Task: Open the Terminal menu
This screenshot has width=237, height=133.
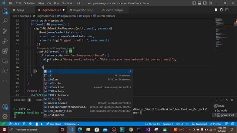Action: (x=67, y=3)
